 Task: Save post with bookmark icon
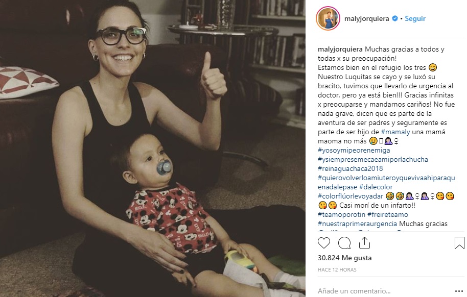pyautogui.click(x=459, y=243)
